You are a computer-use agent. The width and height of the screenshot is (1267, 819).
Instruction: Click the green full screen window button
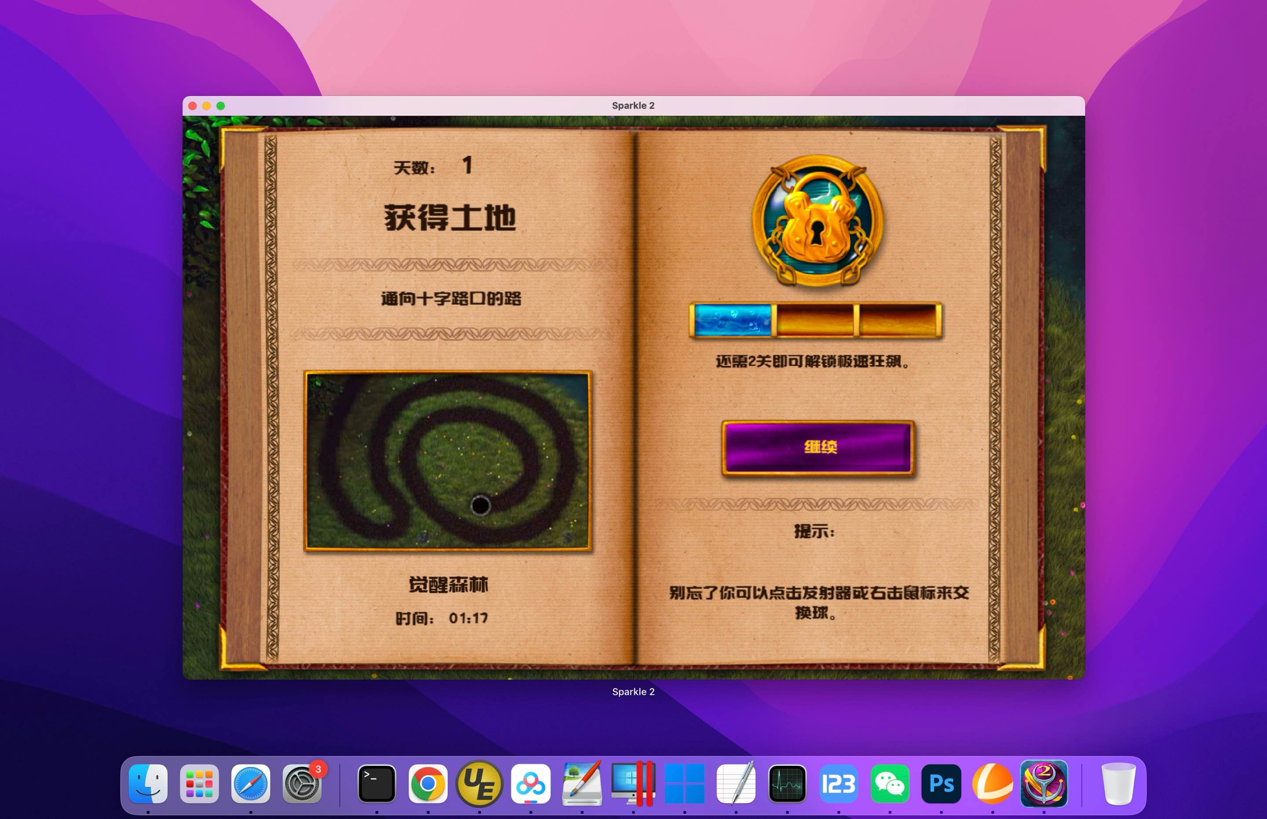(221, 106)
